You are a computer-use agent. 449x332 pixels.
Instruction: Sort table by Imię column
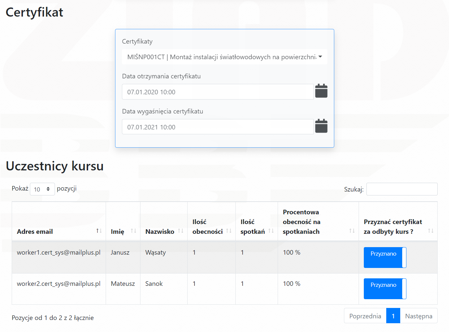[x=123, y=221]
